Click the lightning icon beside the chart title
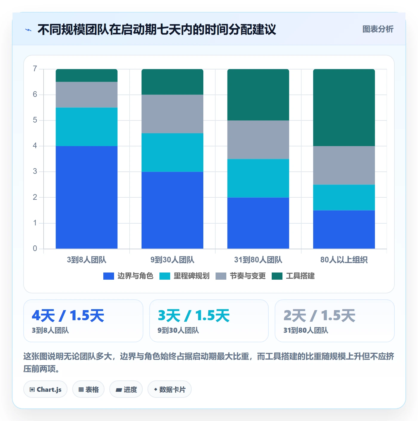This screenshot has width=418, height=421. pos(28,30)
